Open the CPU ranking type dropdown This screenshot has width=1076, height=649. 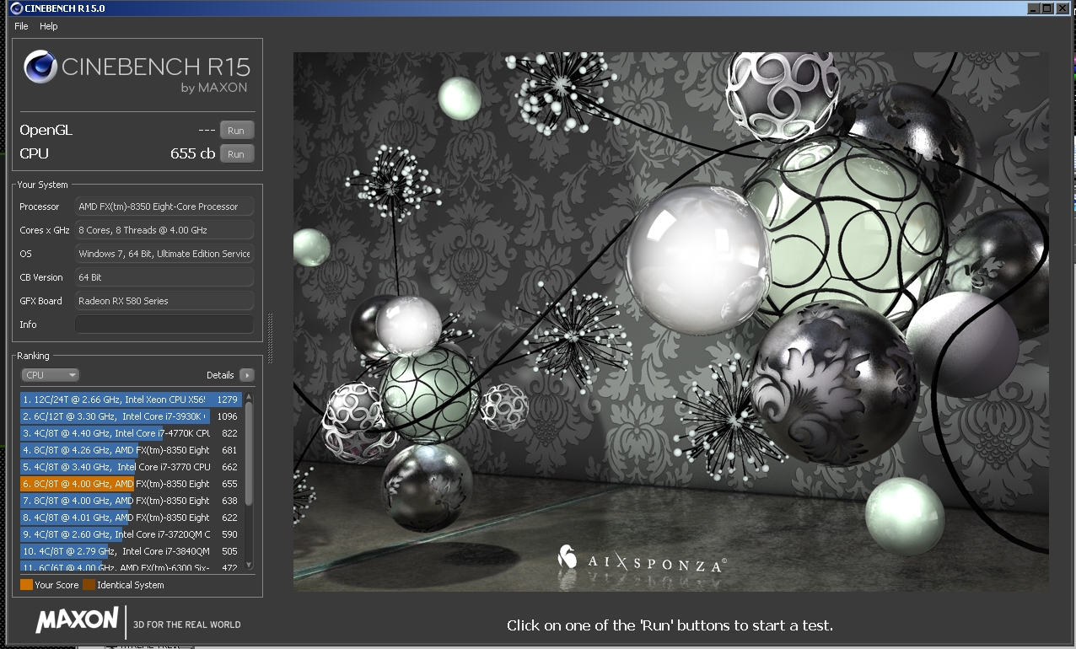(x=50, y=375)
